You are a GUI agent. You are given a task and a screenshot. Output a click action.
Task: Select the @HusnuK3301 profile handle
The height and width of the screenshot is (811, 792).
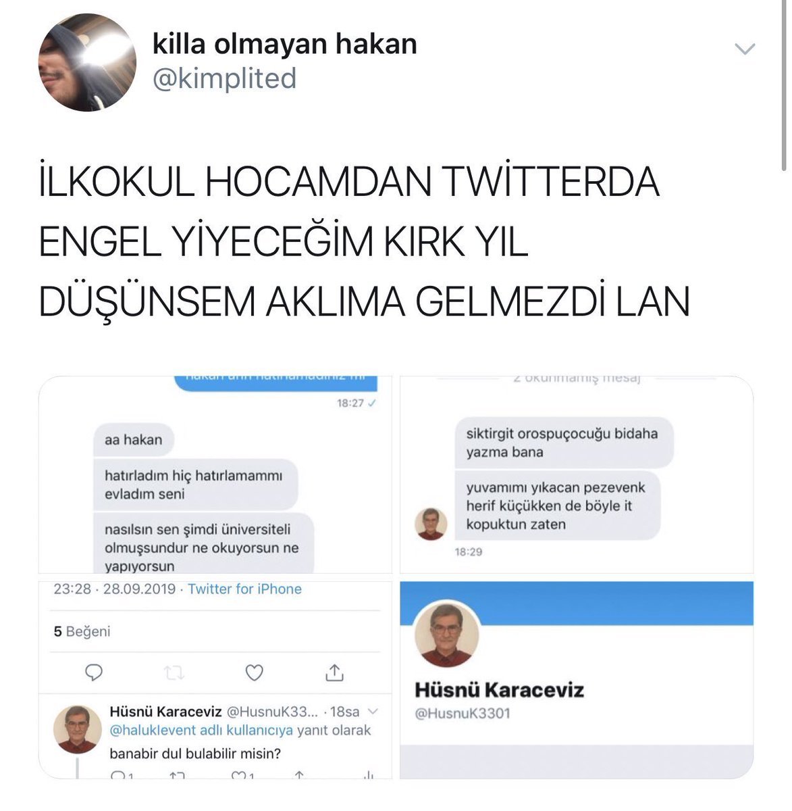pyautogui.click(x=463, y=714)
